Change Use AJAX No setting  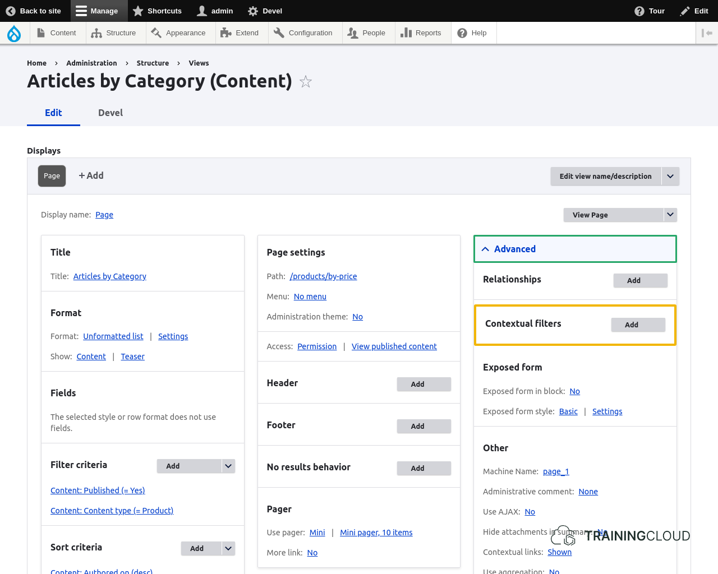(530, 512)
